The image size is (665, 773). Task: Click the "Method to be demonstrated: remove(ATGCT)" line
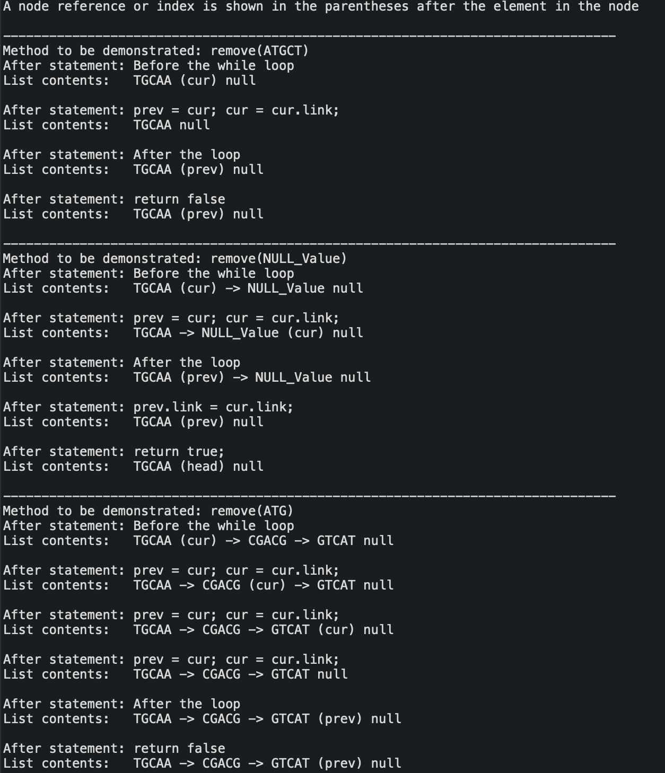point(156,51)
